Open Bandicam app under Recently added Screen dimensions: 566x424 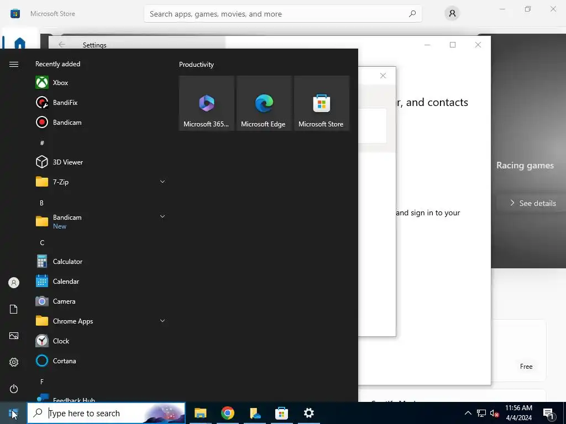tap(101, 122)
